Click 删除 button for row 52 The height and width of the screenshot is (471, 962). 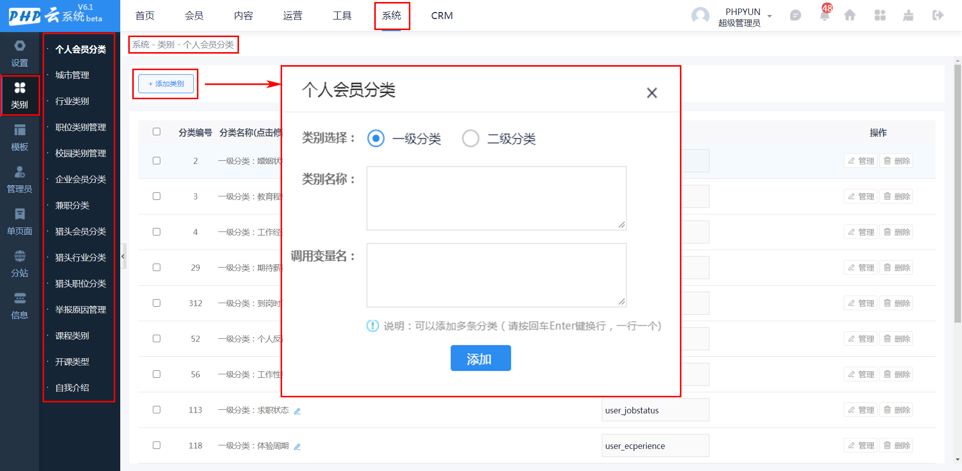[x=896, y=339]
